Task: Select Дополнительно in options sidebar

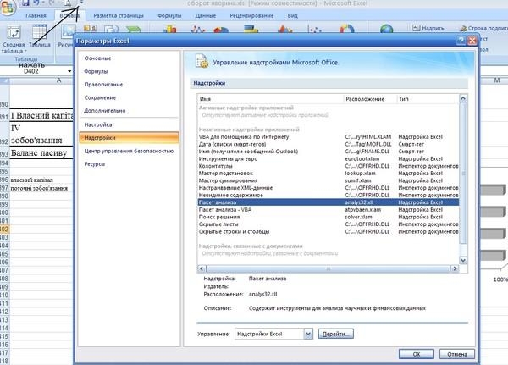Action: pos(129,111)
